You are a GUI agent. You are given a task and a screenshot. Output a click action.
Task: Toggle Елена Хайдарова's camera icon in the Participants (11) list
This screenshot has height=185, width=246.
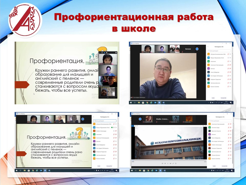[116, 145]
